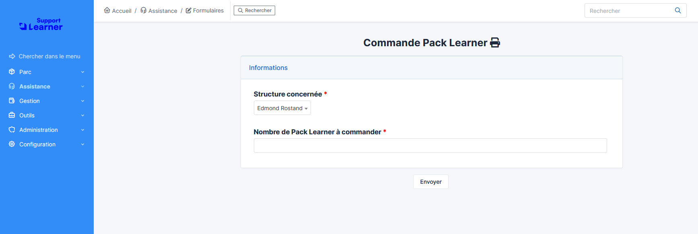Click the printer icon beside the form title
The image size is (698, 234).
click(x=495, y=43)
